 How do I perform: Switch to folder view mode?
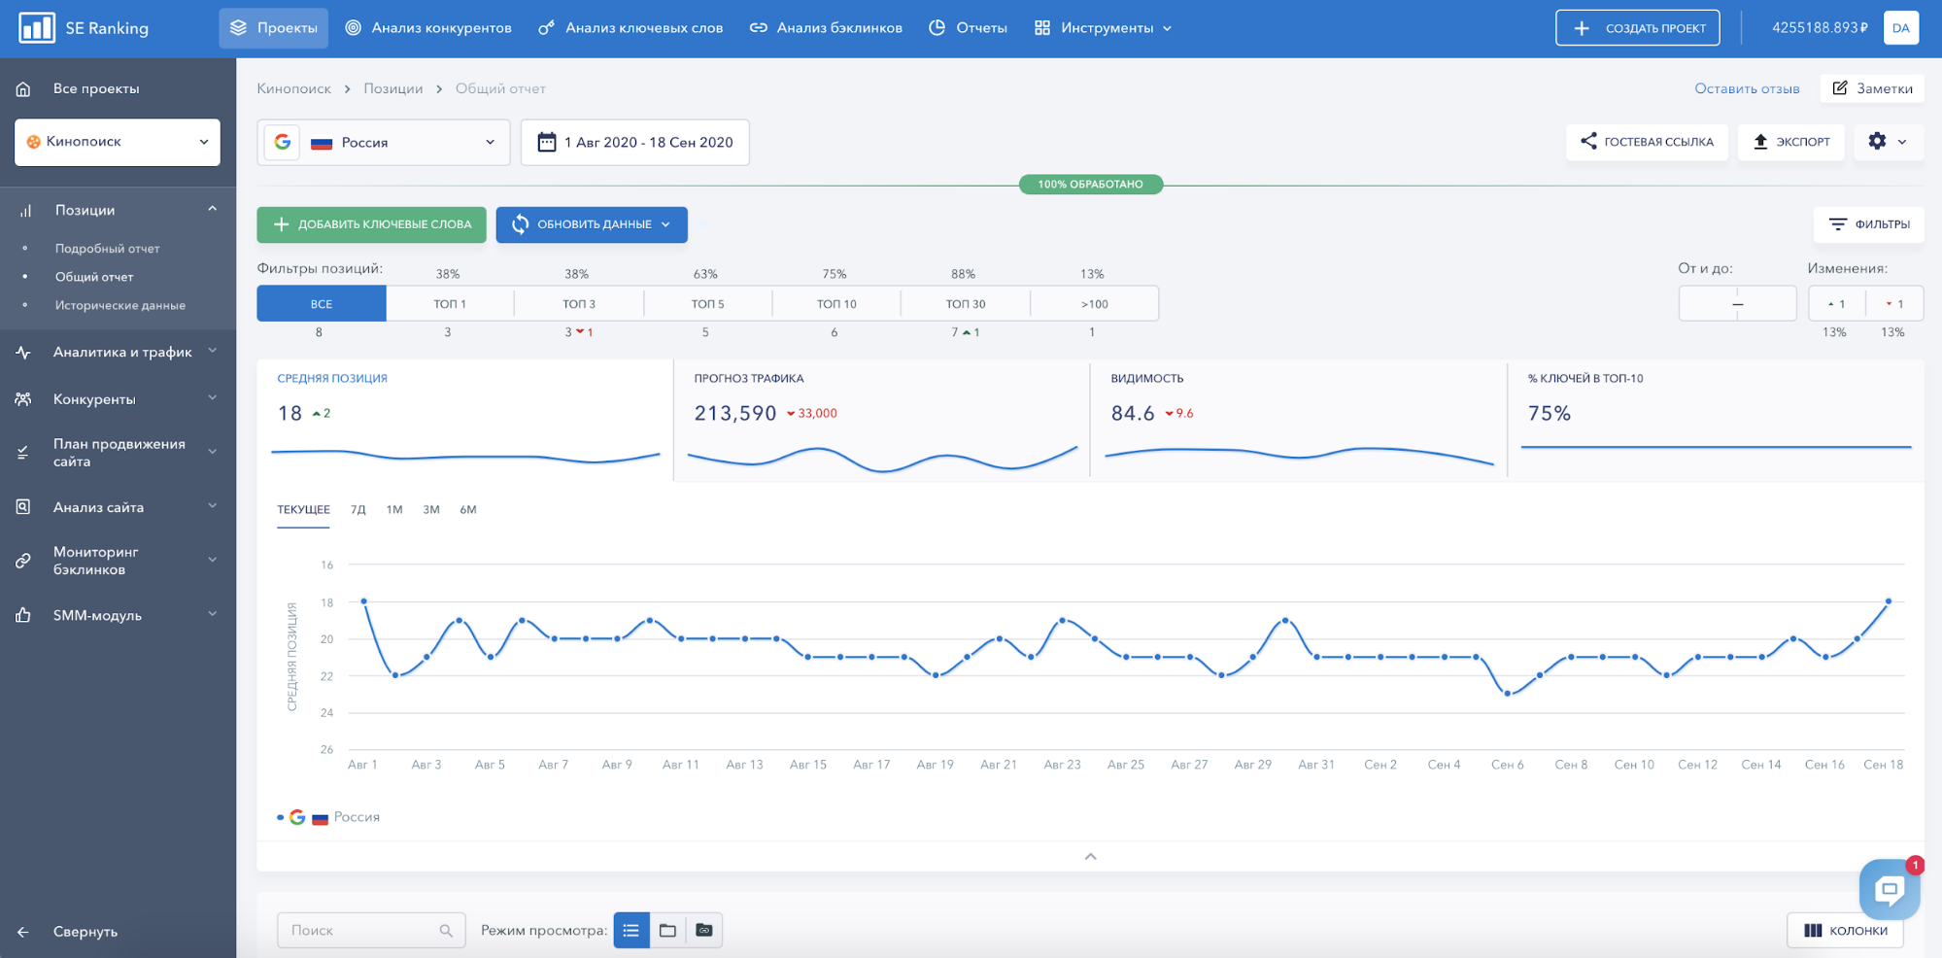(667, 931)
